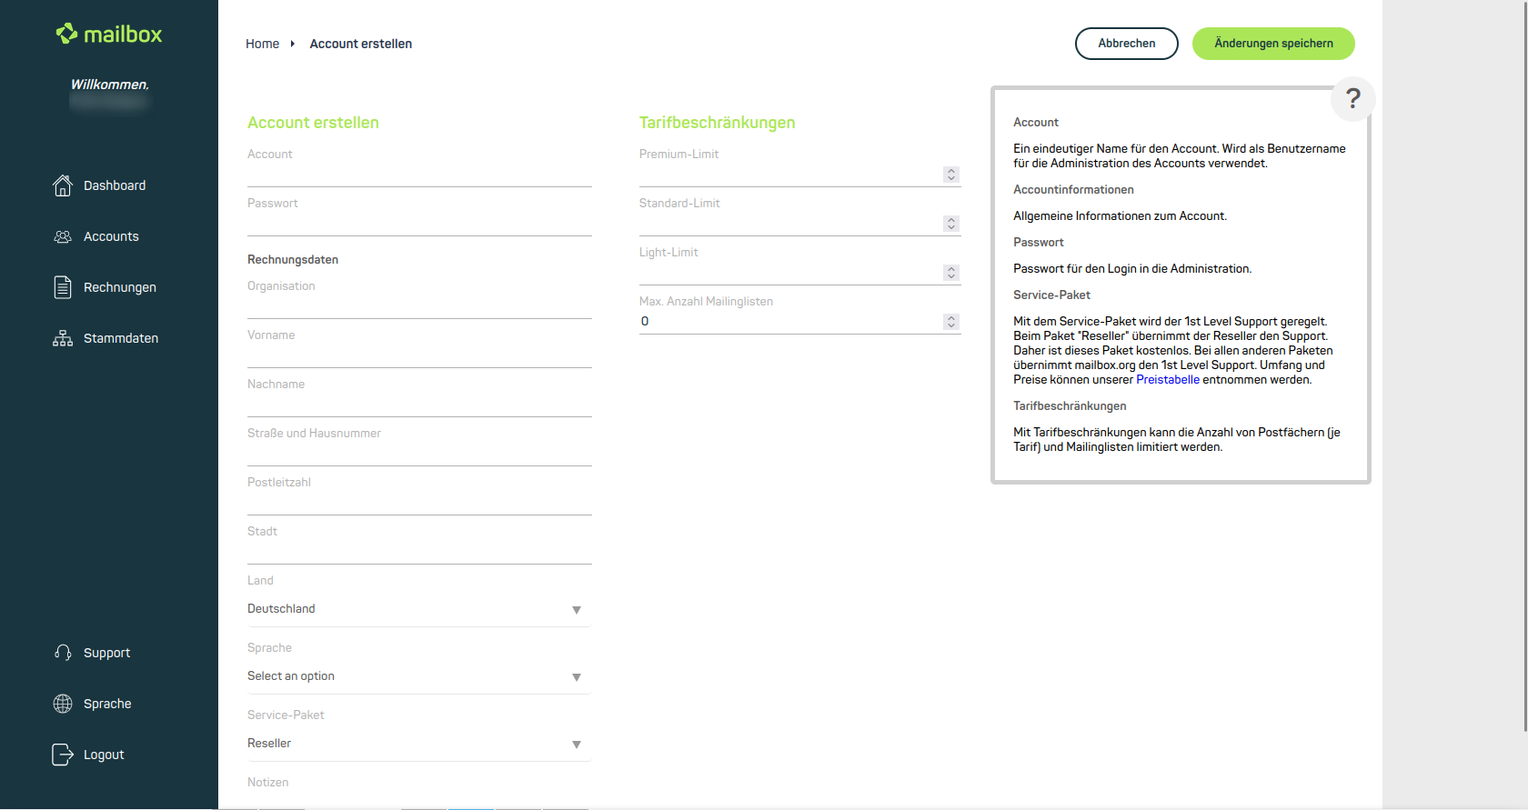Viewport: 1528px width, 810px height.
Task: Click Änderungen speichern button
Action: coord(1273,44)
